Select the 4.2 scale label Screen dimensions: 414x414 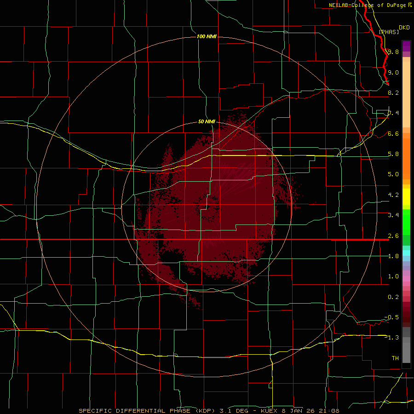pyautogui.click(x=393, y=195)
